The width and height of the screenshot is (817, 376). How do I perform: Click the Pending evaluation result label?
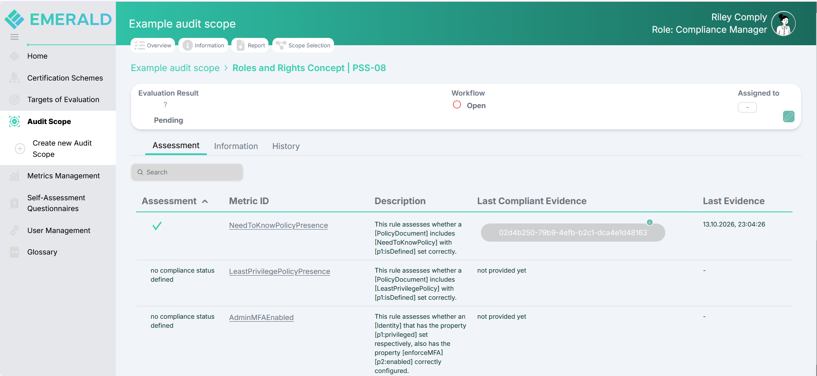(x=168, y=120)
